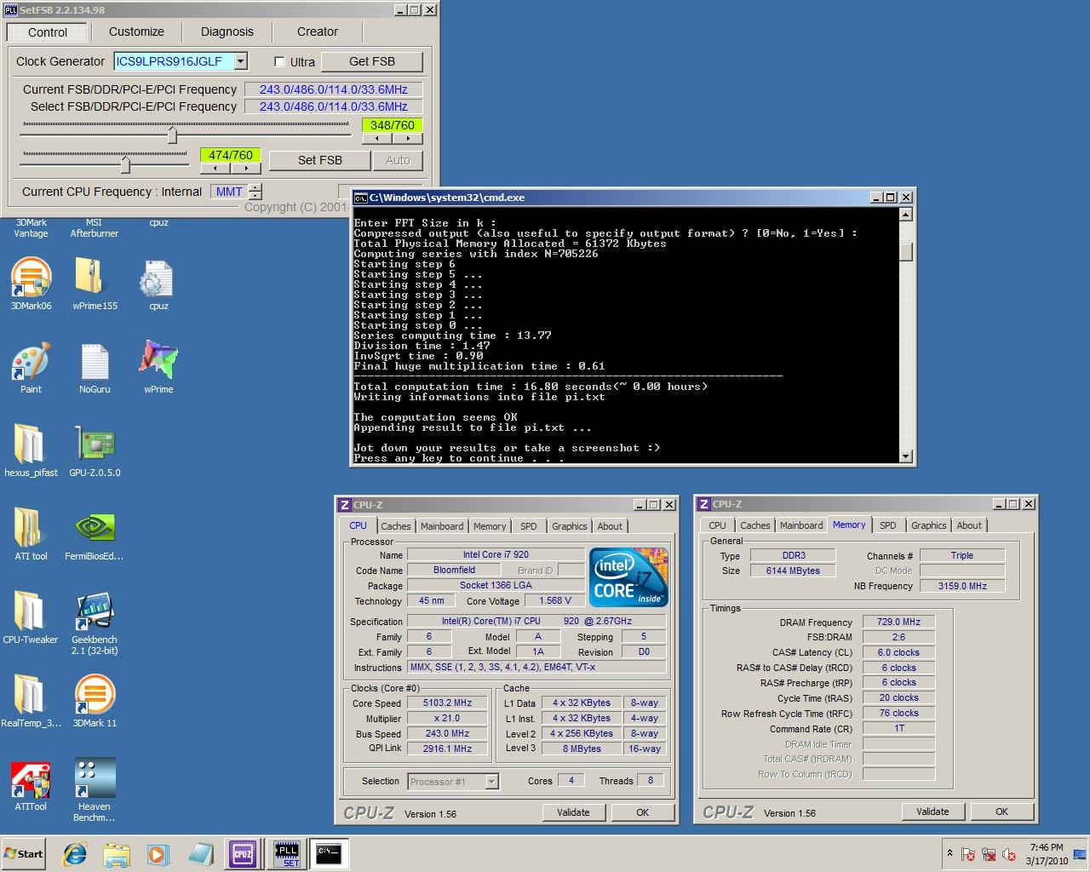Click OK in the Memory CPU-Z window
This screenshot has width=1090, height=872.
1001,812
